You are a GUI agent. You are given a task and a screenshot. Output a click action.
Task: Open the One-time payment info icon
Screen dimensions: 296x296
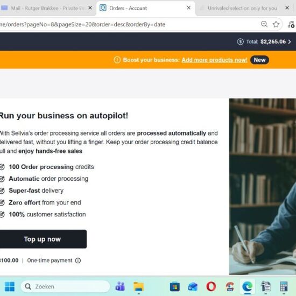click(x=78, y=260)
